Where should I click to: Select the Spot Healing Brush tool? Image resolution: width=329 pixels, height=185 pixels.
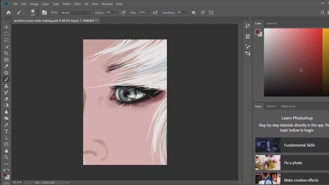coord(6,73)
